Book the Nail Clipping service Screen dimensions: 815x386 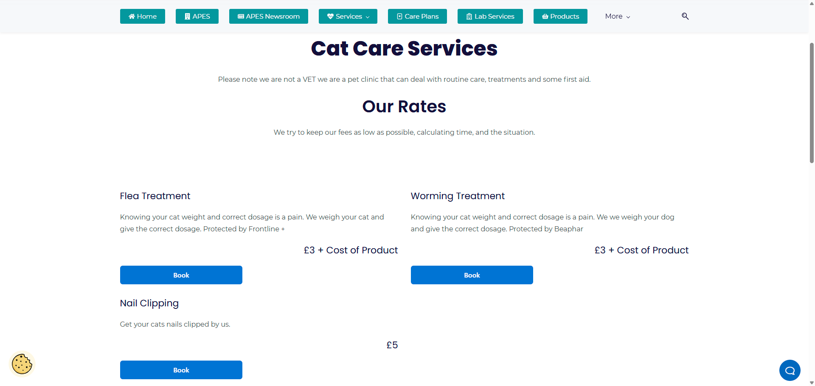[x=181, y=370]
